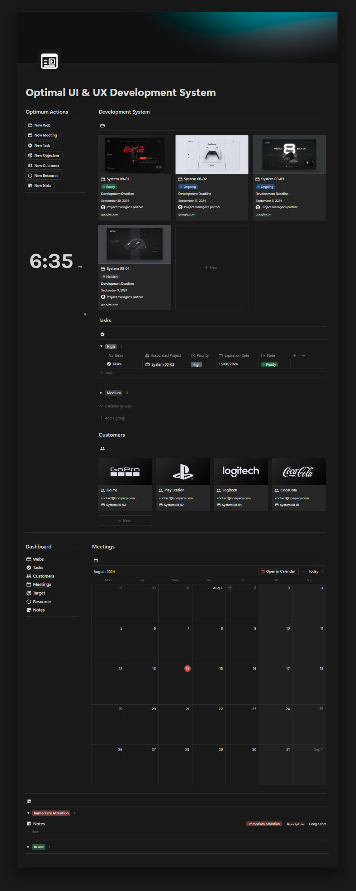The width and height of the screenshot is (356, 891).
Task: Go to next month with right chevron
Action: point(323,571)
